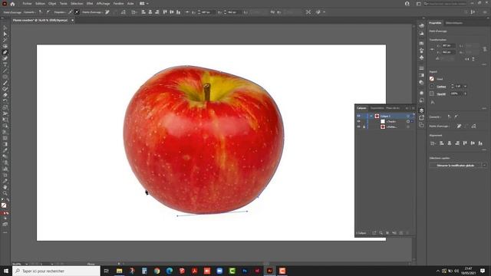
Task: Swap fill and stroke in the toolbar
Action: pos(8,200)
